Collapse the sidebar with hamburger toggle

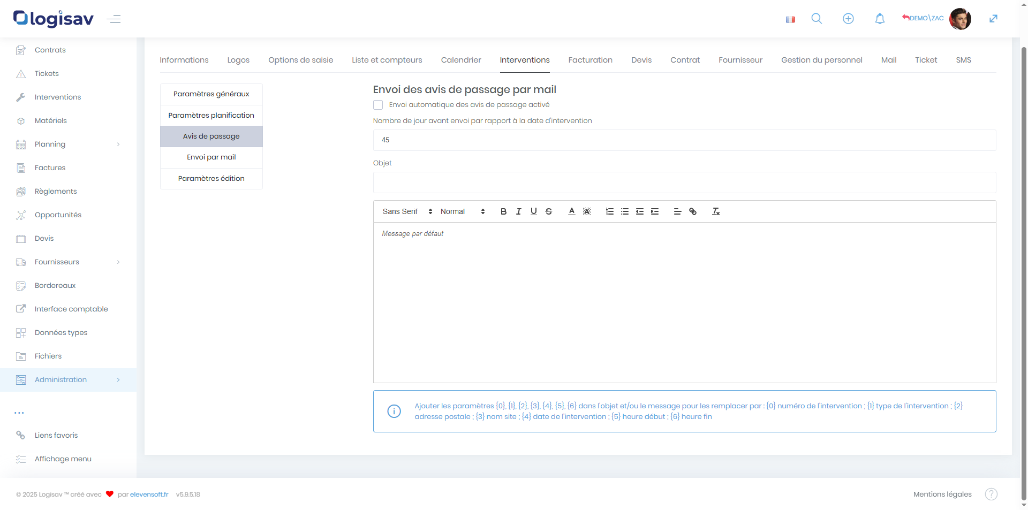coord(114,19)
